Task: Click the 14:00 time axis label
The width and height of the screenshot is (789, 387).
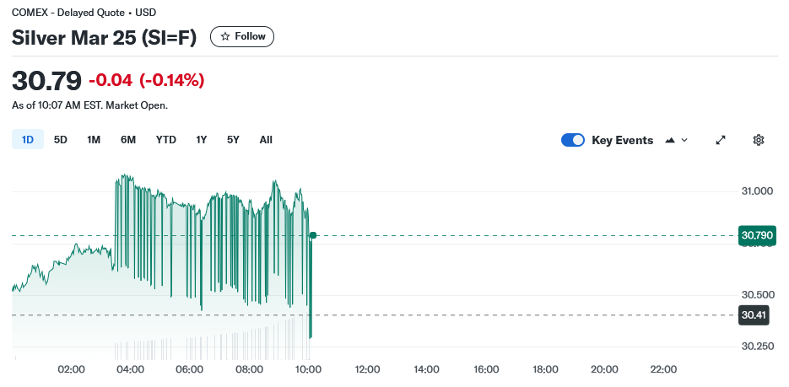Action: coord(427,369)
